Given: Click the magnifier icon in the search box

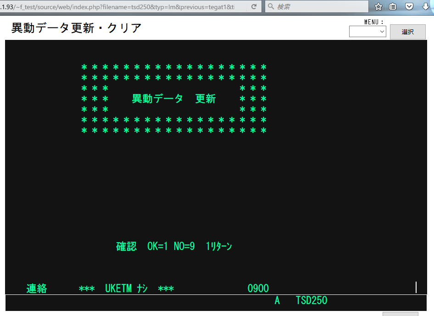Looking at the screenshot, I should click(271, 7).
